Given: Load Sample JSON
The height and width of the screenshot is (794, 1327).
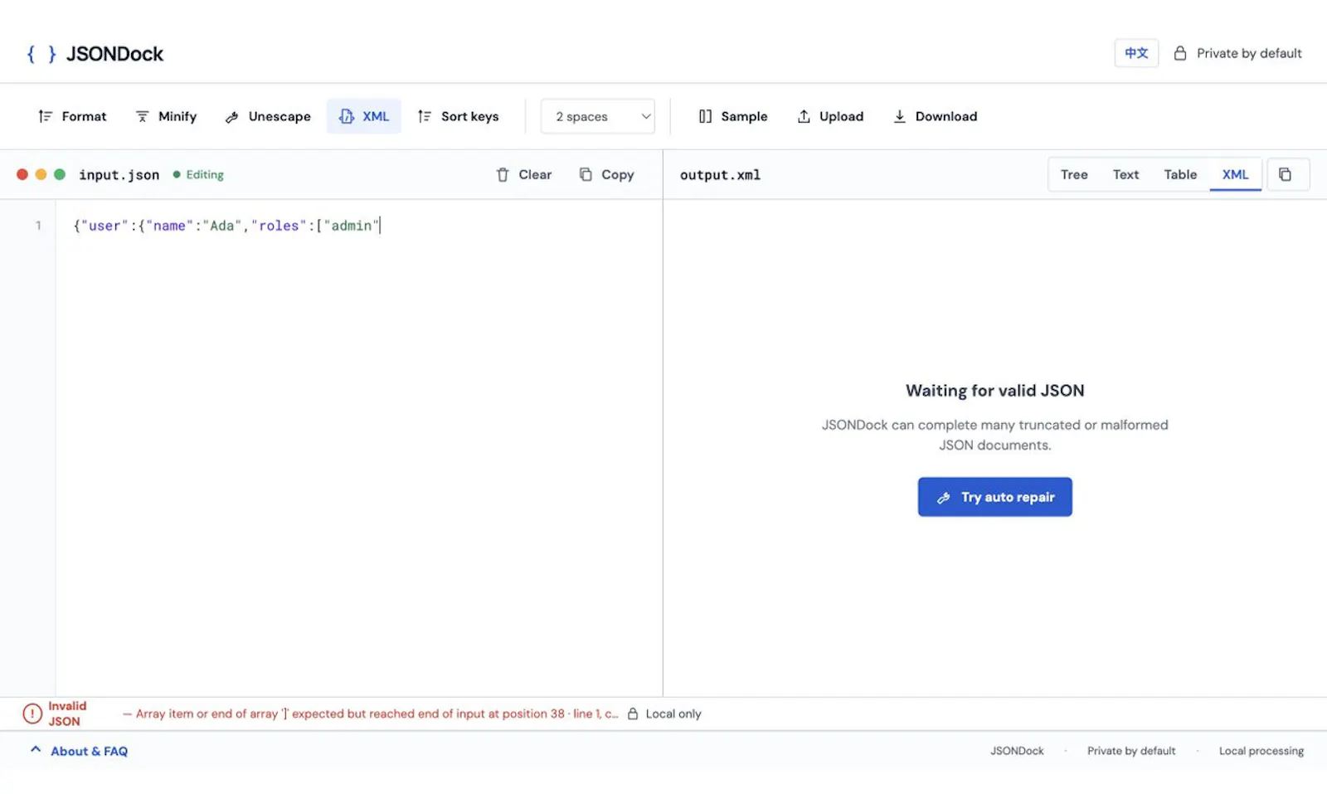Looking at the screenshot, I should click(733, 116).
